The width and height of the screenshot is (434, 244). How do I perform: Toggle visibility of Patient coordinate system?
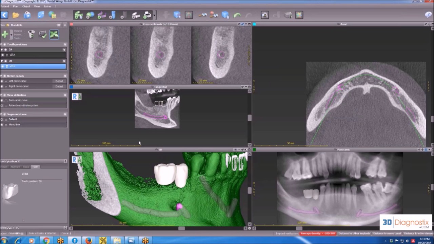(x=2, y=105)
